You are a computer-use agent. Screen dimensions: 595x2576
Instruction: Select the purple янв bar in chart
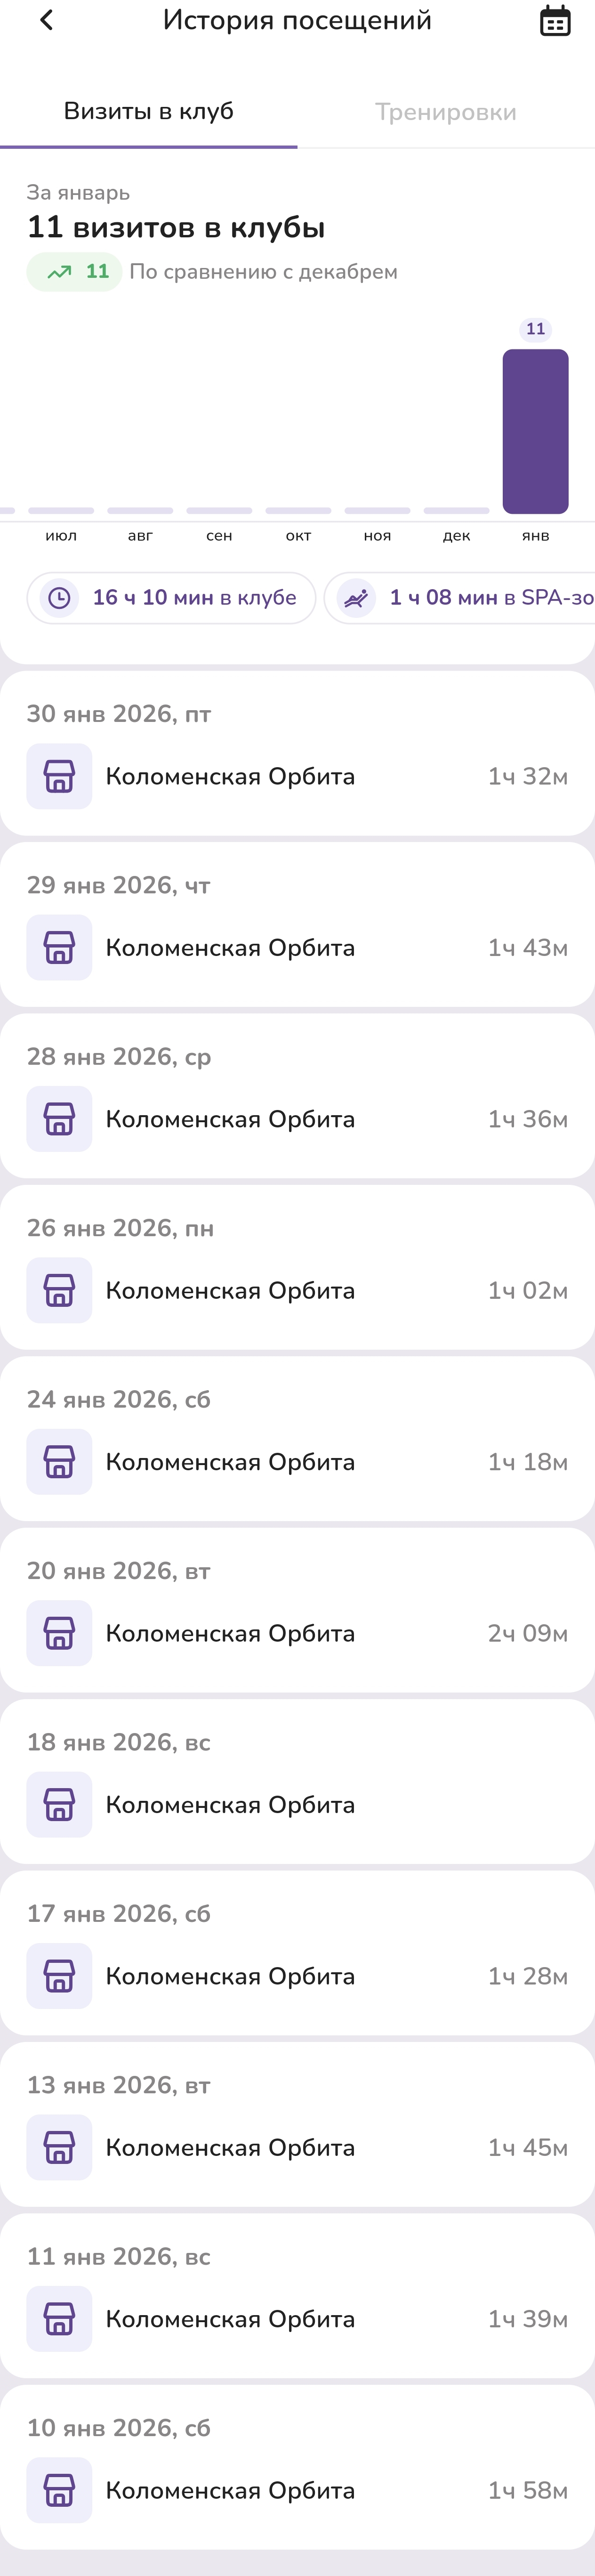[x=535, y=431]
